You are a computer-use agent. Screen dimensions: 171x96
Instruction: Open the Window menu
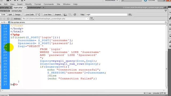pyautogui.click(x=67, y=4)
